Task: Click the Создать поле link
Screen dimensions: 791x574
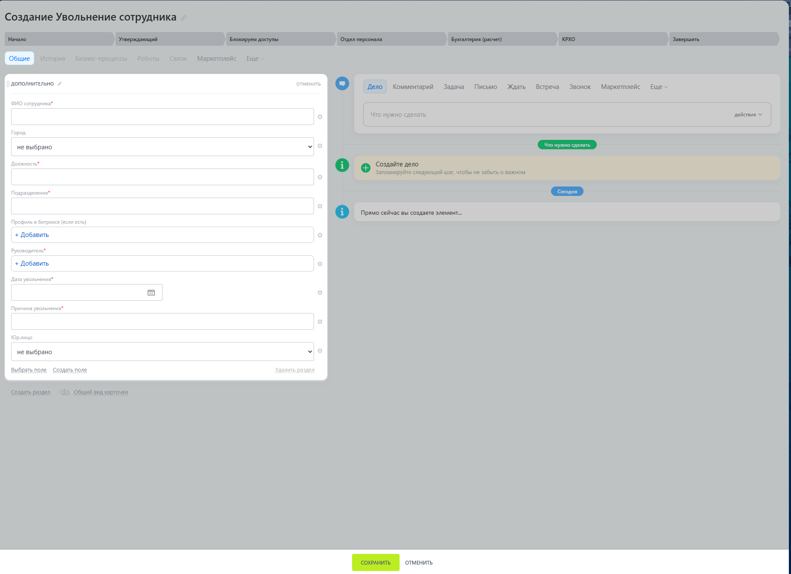Action: tap(70, 370)
